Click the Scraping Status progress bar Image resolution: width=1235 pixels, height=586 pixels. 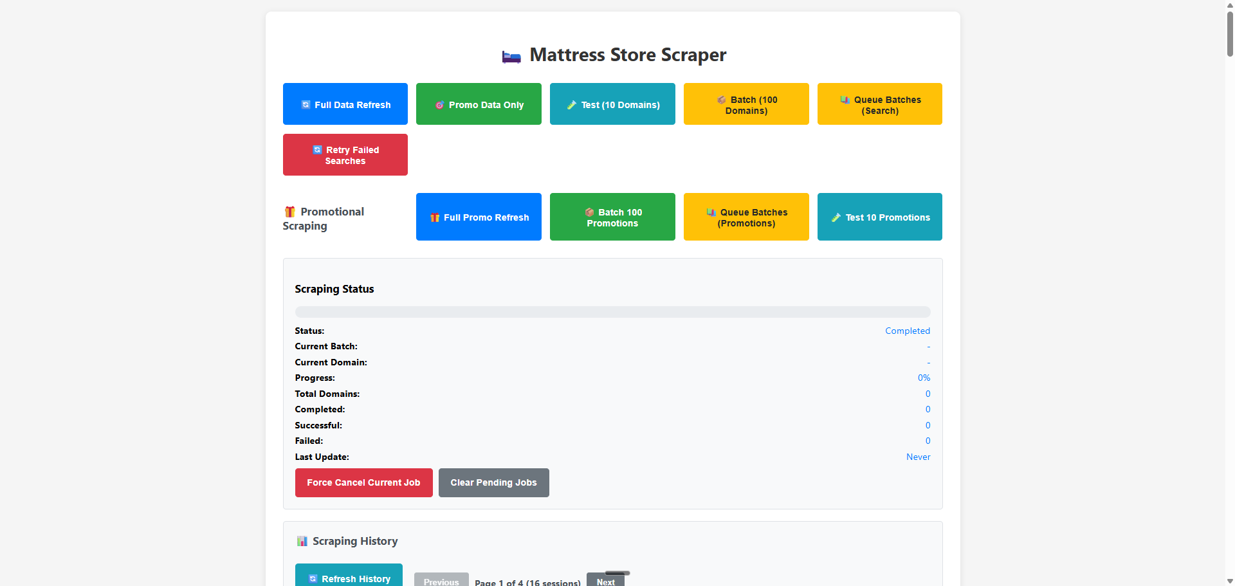pyautogui.click(x=612, y=311)
